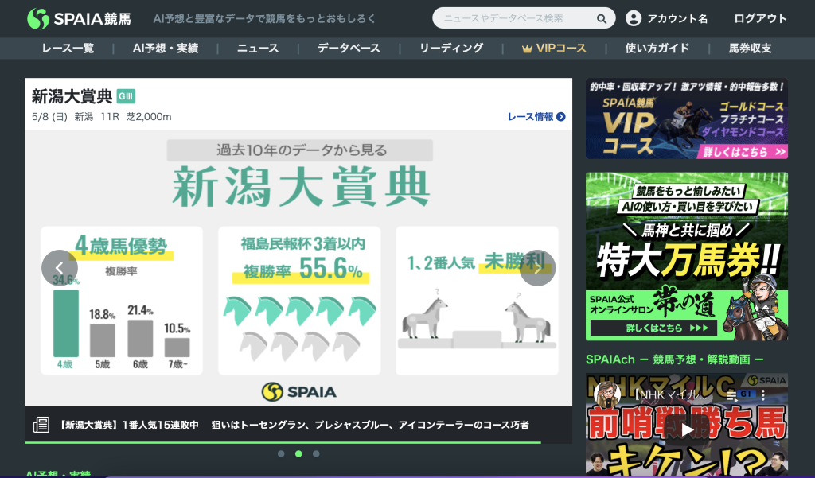Screen dimensions: 815x478
Task: Open the 馬券収支 menu
Action: (750, 49)
